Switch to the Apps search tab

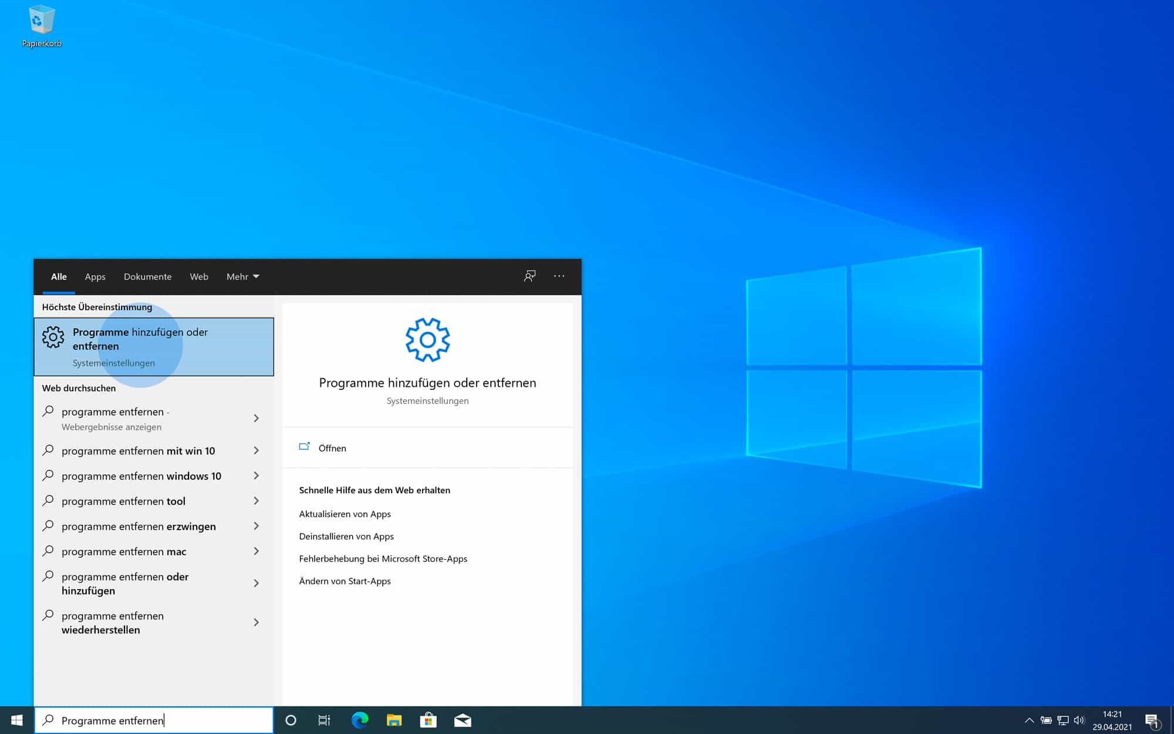[x=95, y=277]
